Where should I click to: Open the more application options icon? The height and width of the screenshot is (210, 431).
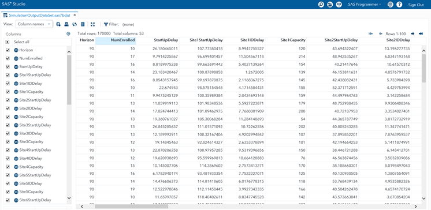pos(390,5)
